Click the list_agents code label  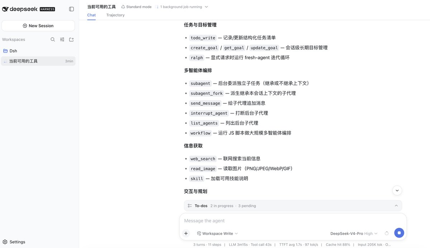click(204, 123)
